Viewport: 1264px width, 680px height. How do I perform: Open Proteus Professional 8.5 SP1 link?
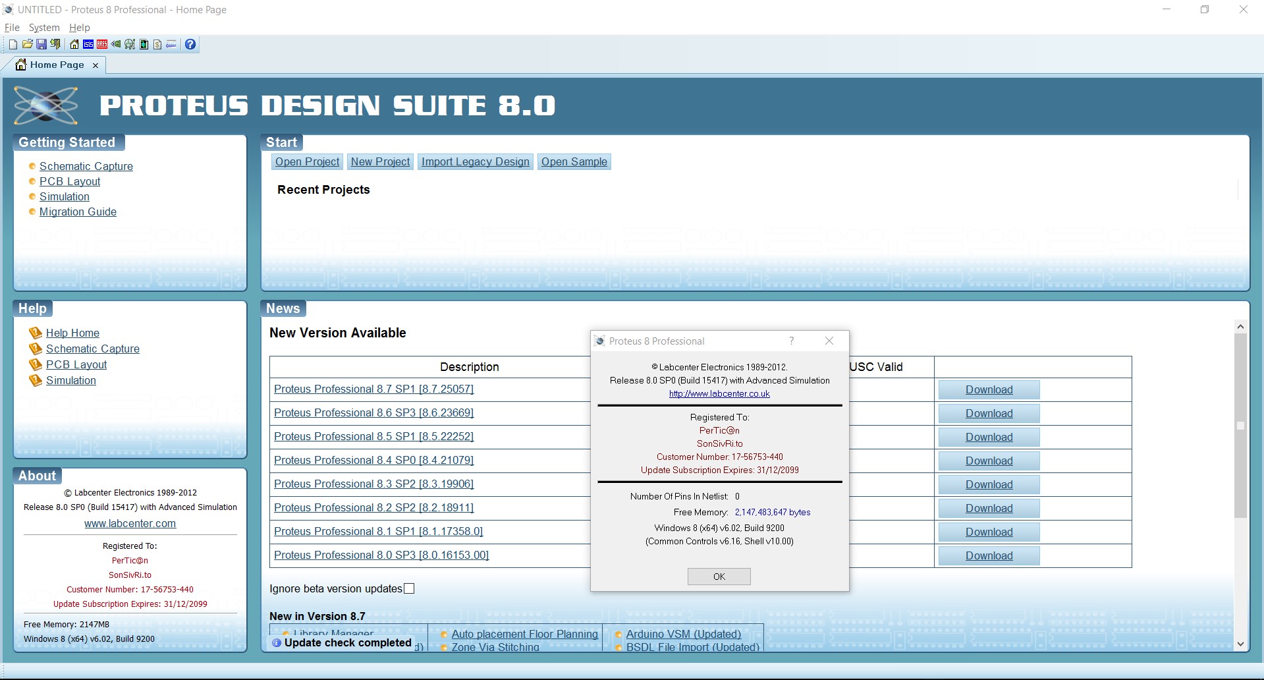click(x=373, y=436)
